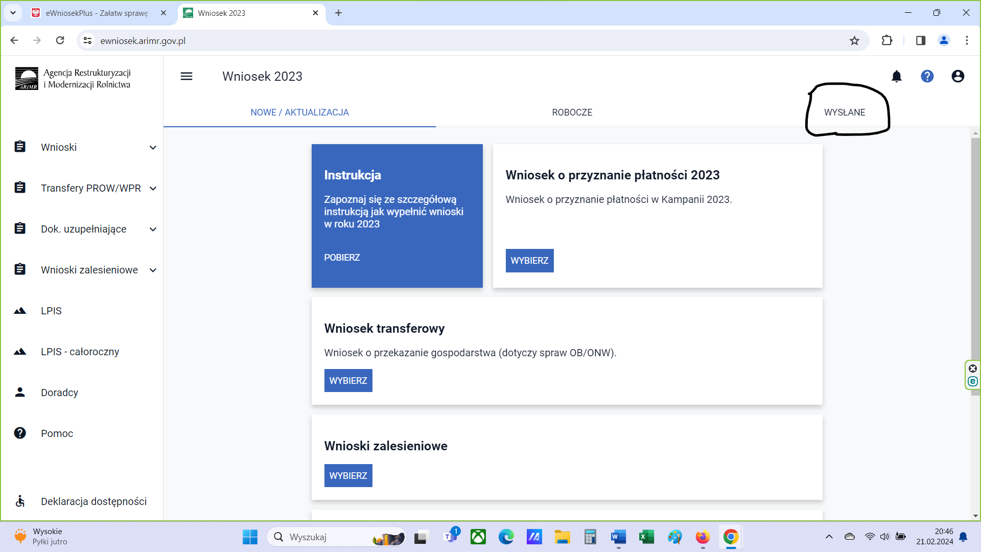This screenshot has height=552, width=981.
Task: Reload the page with refresh icon
Action: [60, 40]
